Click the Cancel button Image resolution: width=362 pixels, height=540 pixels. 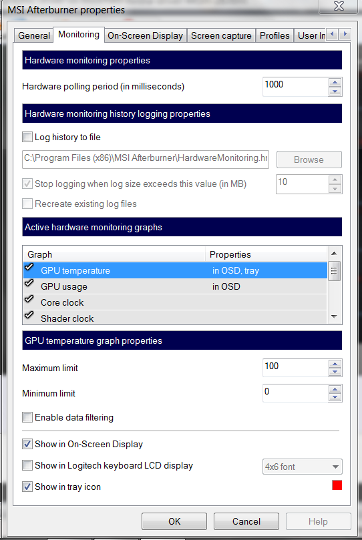[246, 521]
